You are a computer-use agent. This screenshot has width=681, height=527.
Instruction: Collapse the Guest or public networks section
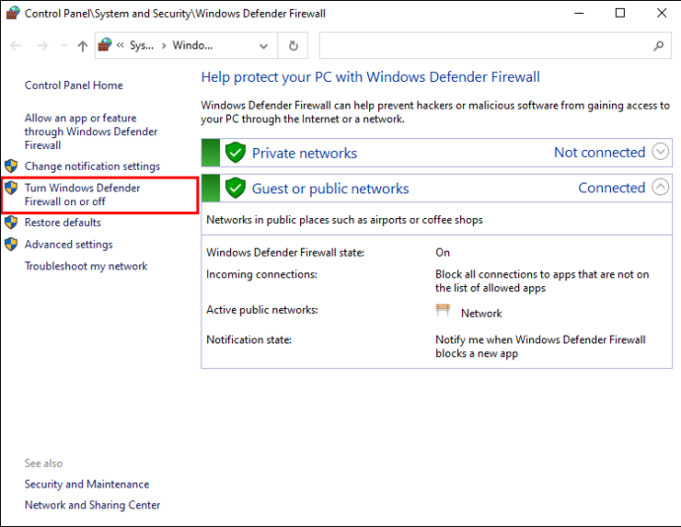pyautogui.click(x=660, y=188)
